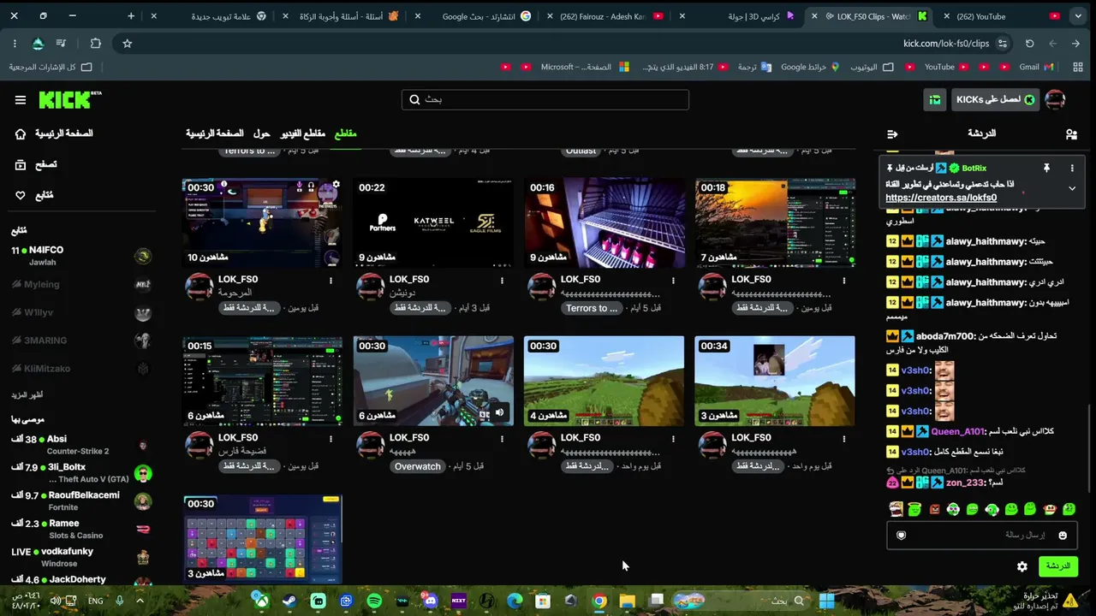Open the emoji picker in message box
This screenshot has width=1096, height=616.
coord(1063,536)
